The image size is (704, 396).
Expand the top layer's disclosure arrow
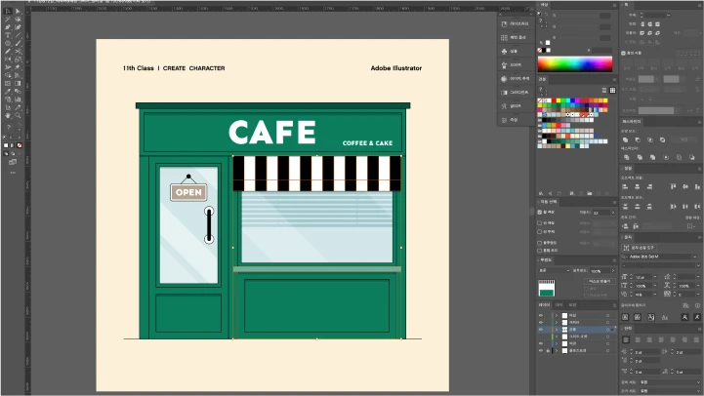click(557, 315)
